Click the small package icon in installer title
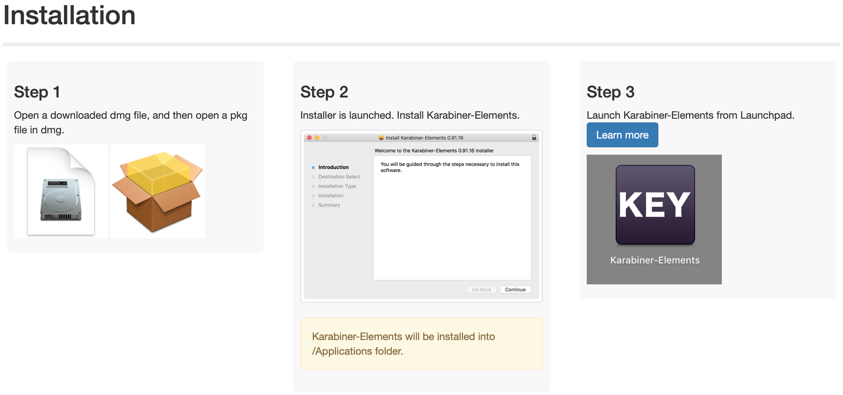This screenshot has width=843, height=395. [x=381, y=138]
